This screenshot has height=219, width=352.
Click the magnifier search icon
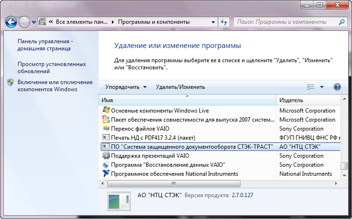click(342, 22)
